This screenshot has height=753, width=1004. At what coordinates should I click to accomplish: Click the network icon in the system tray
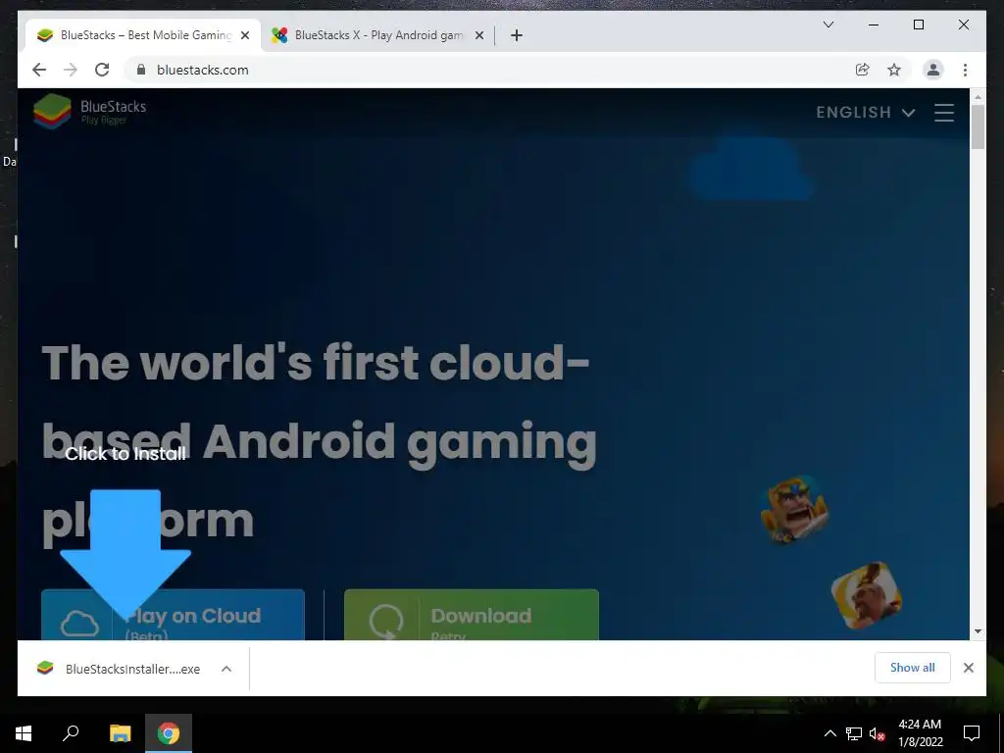tap(854, 733)
